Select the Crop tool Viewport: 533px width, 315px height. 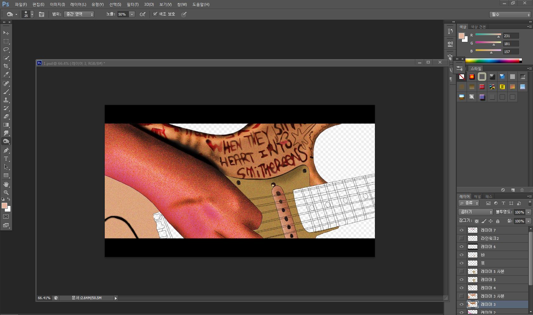point(6,66)
